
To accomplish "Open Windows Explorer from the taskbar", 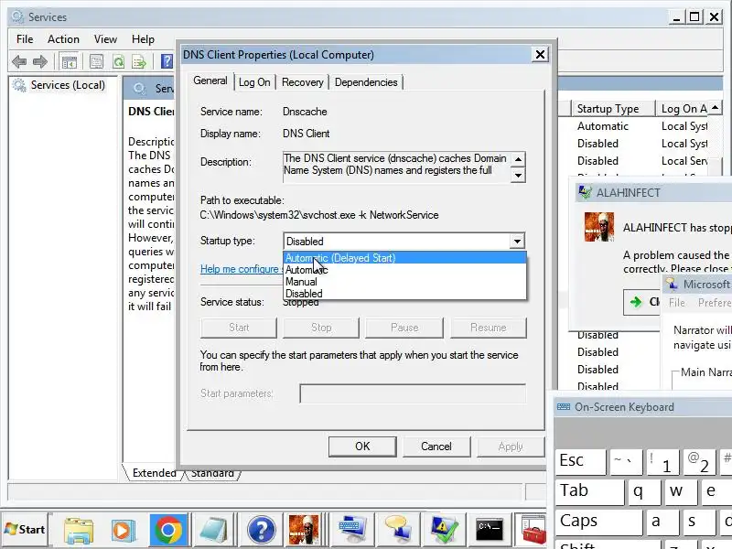I will pyautogui.click(x=79, y=530).
